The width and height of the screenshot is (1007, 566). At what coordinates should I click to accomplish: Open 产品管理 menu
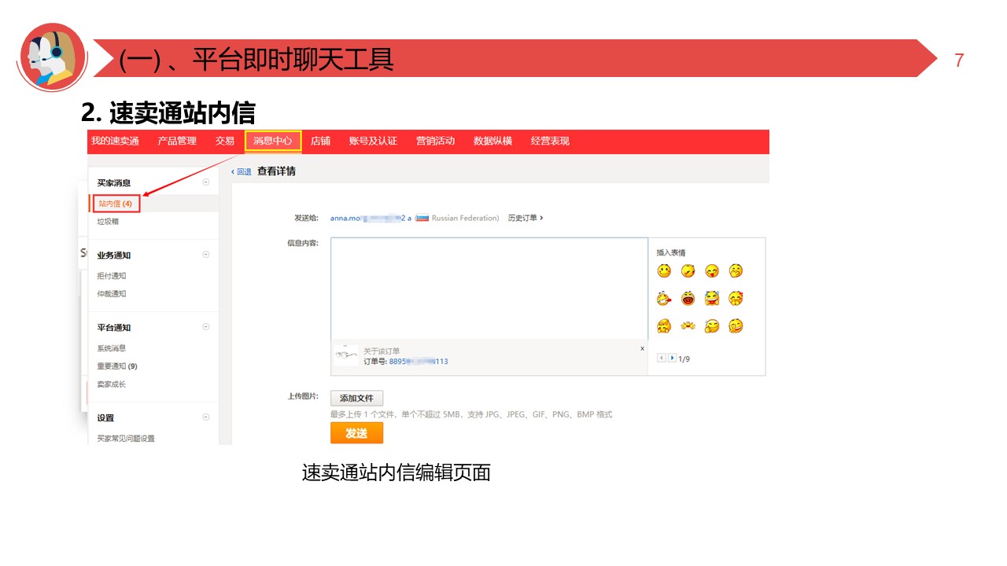point(177,141)
